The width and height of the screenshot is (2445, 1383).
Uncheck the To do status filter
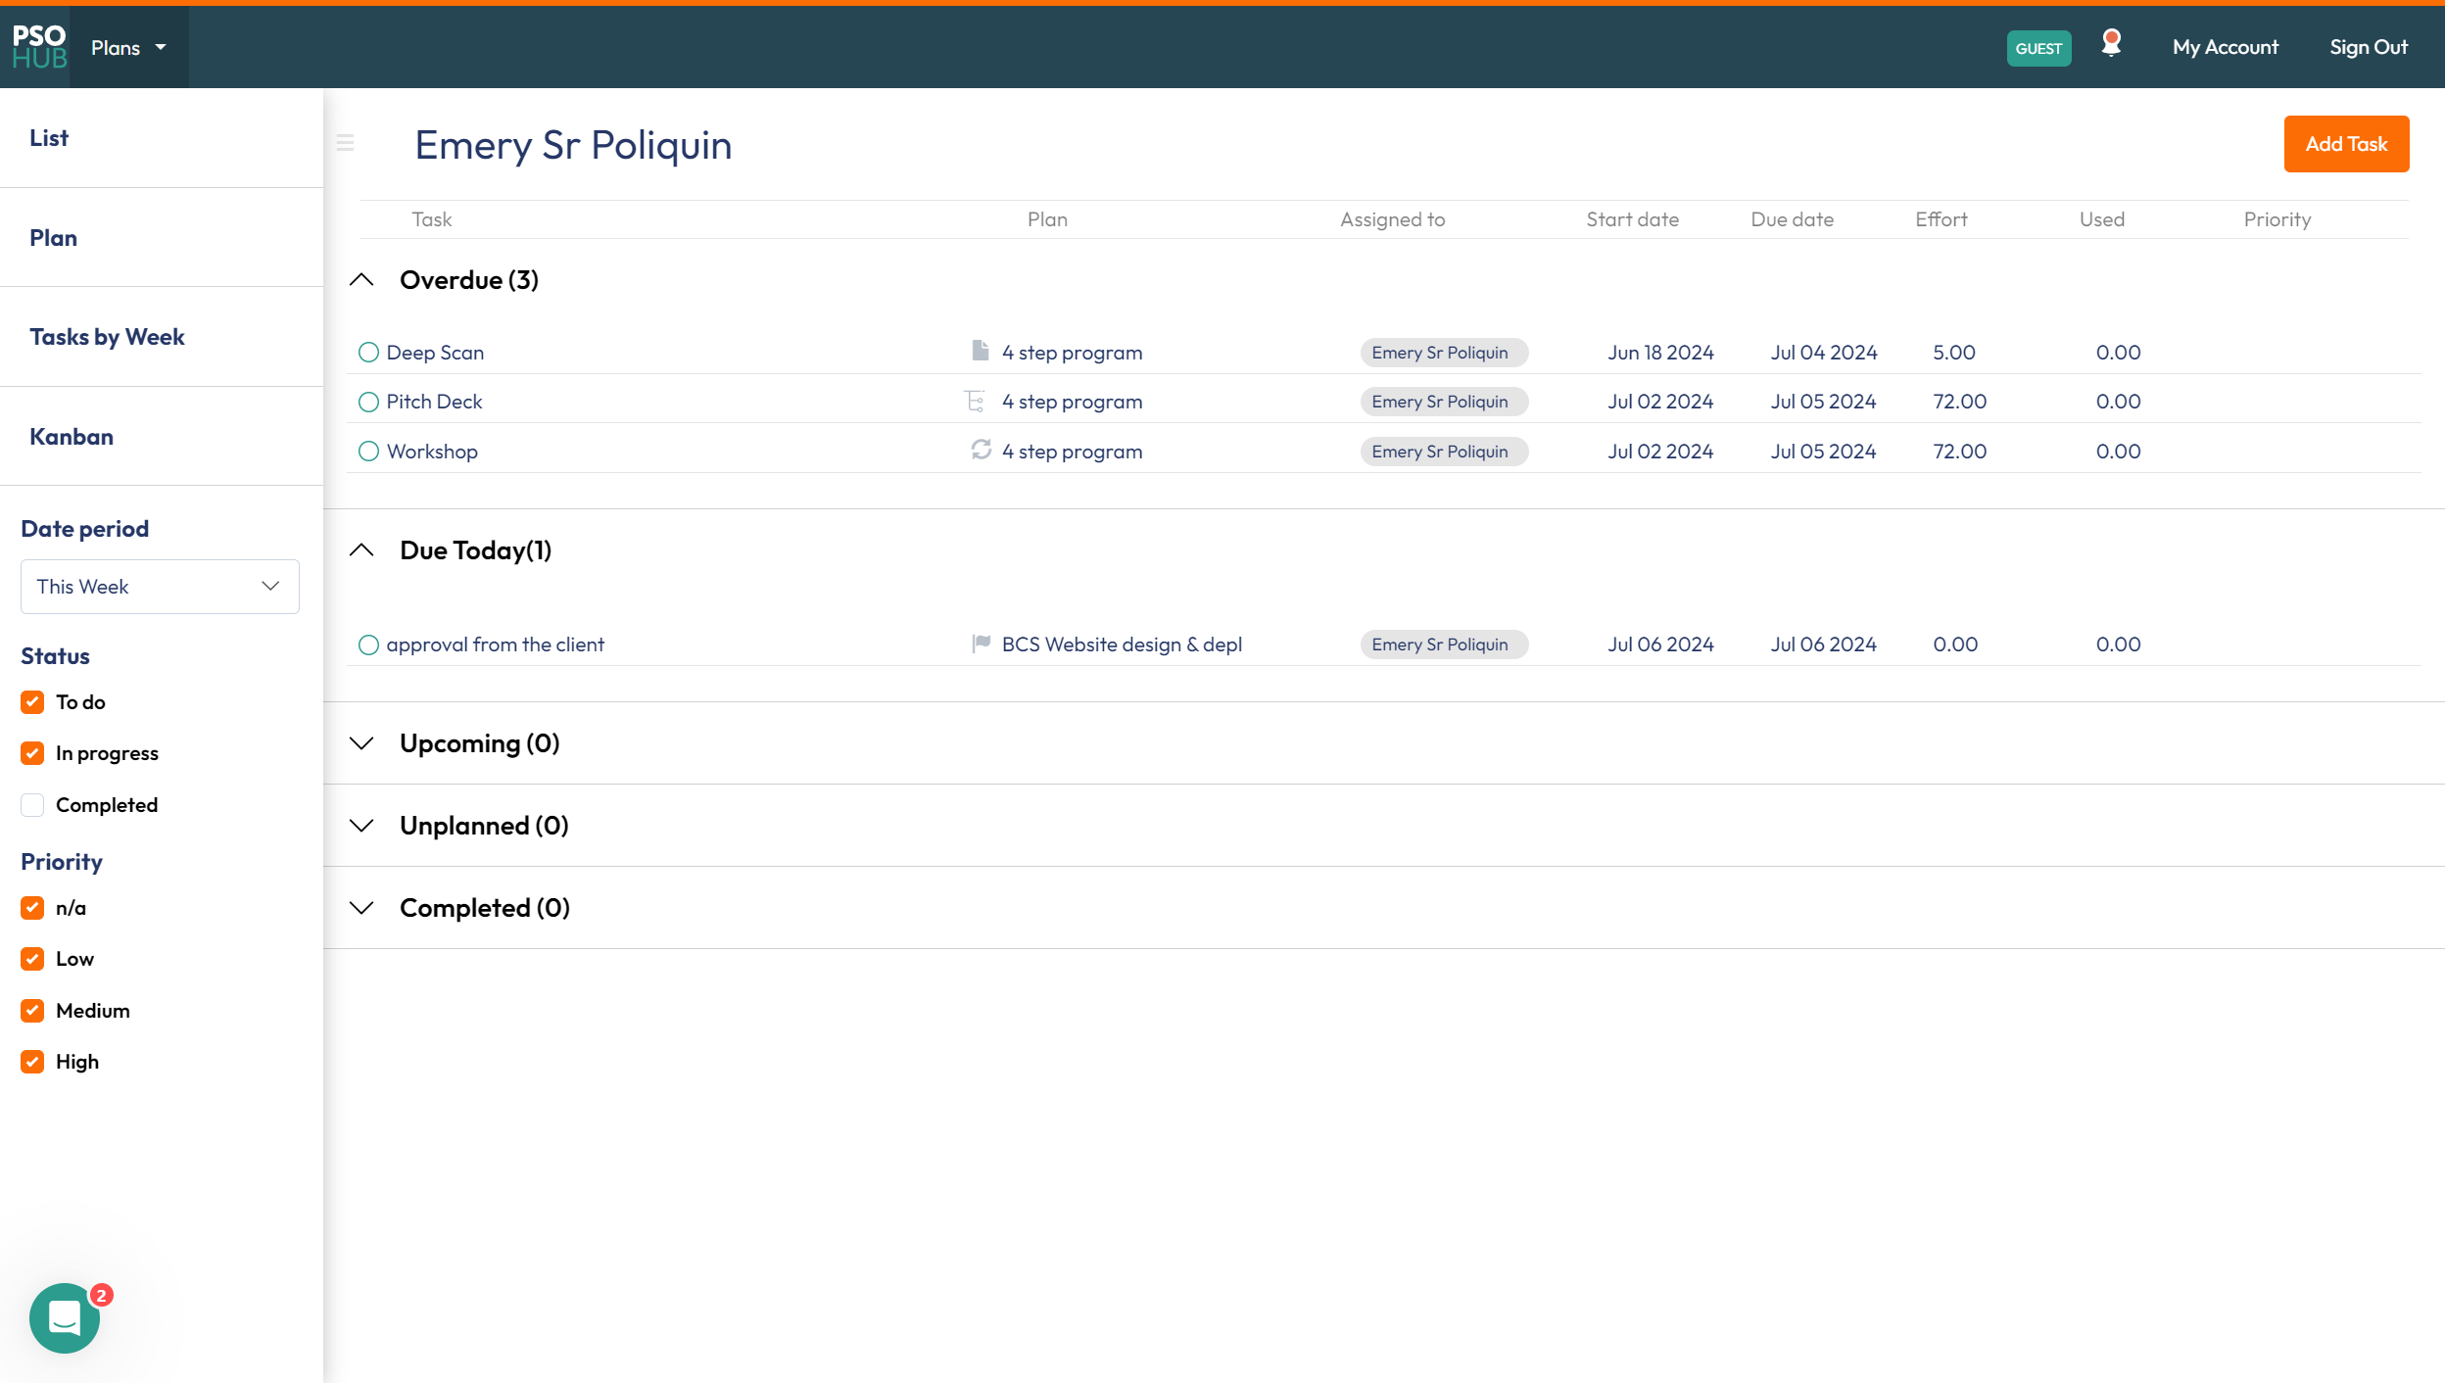pos(32,702)
